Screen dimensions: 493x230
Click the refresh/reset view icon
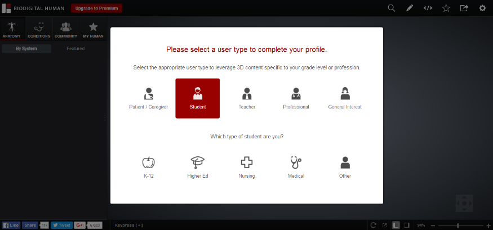[x=373, y=225]
